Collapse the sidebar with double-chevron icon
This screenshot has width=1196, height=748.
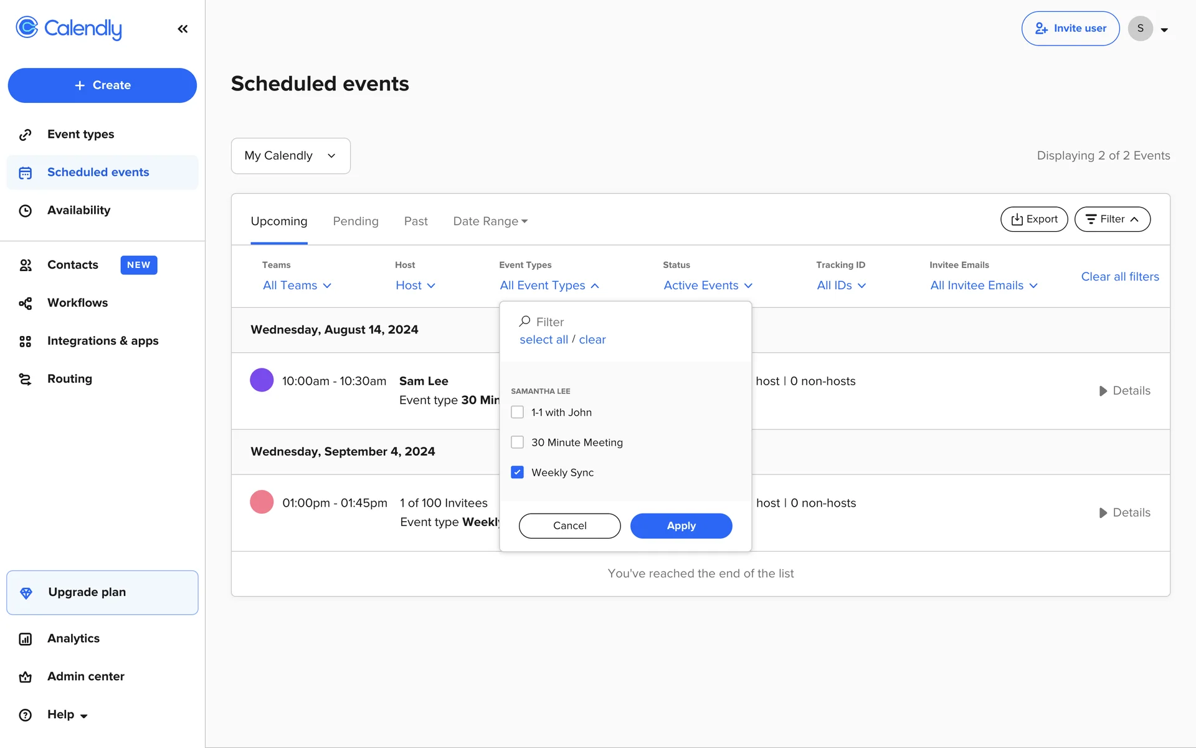tap(183, 29)
